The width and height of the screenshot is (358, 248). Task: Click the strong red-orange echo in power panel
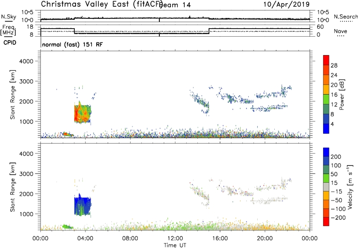(x=82, y=114)
